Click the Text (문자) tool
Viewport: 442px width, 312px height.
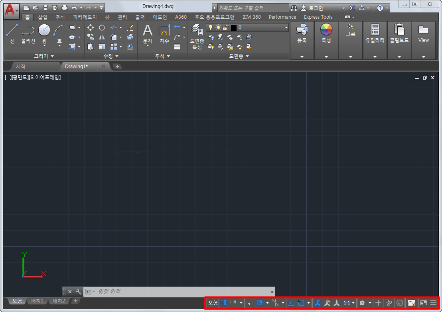(148, 34)
